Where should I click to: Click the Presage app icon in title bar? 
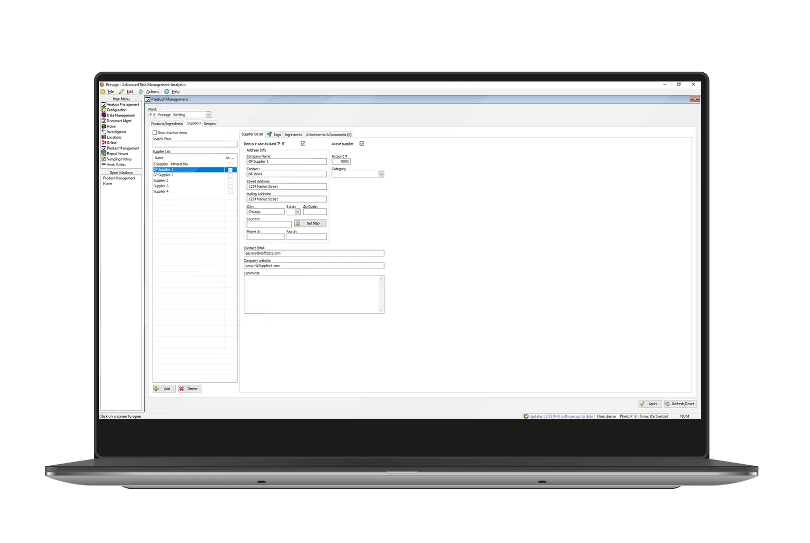(102, 85)
